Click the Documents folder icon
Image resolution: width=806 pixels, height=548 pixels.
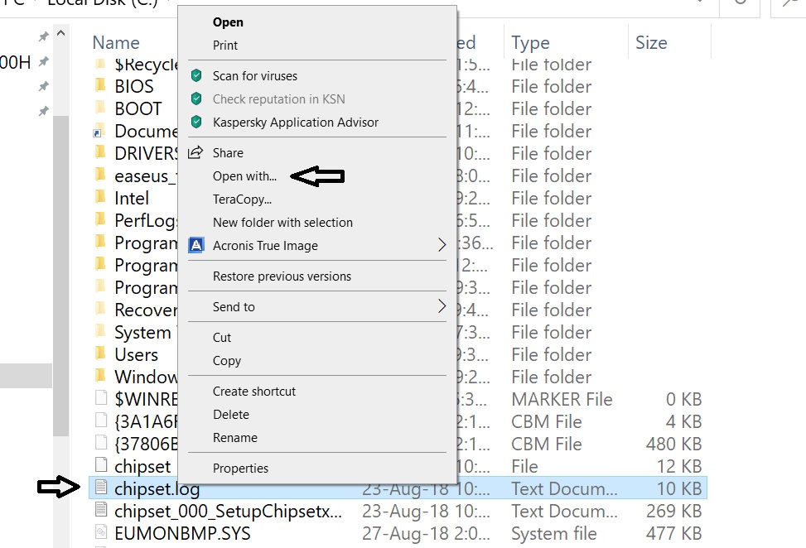point(98,131)
